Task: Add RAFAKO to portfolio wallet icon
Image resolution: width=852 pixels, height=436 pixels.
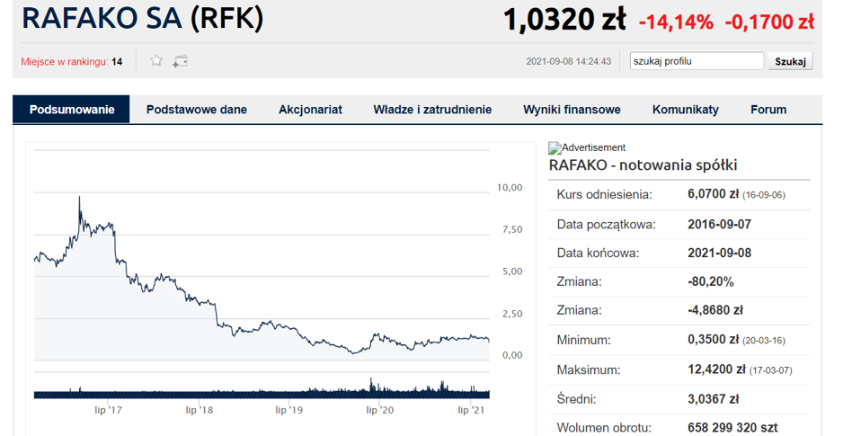Action: (180, 61)
